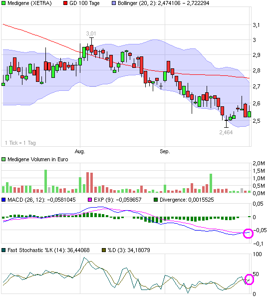This screenshot has width=272, height=298.
Task: Click the dark green Divergence legend square
Action: pos(156,200)
